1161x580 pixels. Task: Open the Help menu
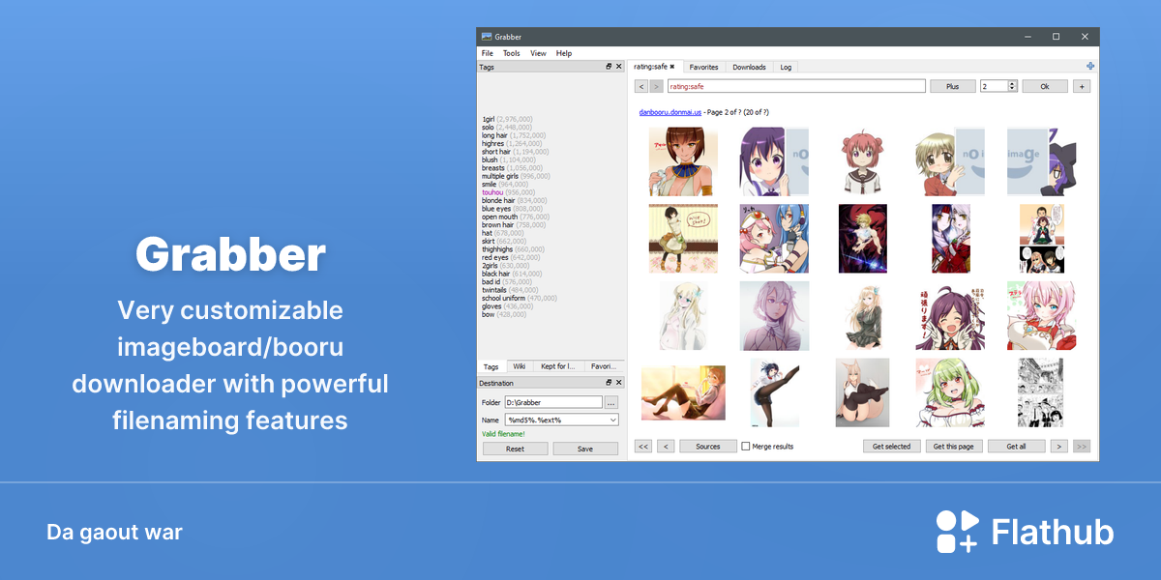pos(564,53)
